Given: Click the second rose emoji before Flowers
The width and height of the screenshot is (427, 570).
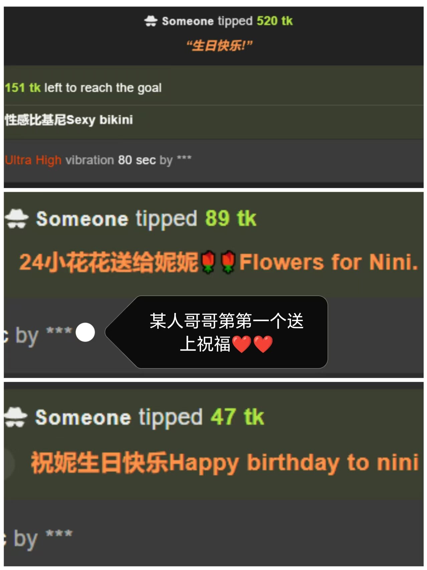Looking at the screenshot, I should [x=229, y=262].
